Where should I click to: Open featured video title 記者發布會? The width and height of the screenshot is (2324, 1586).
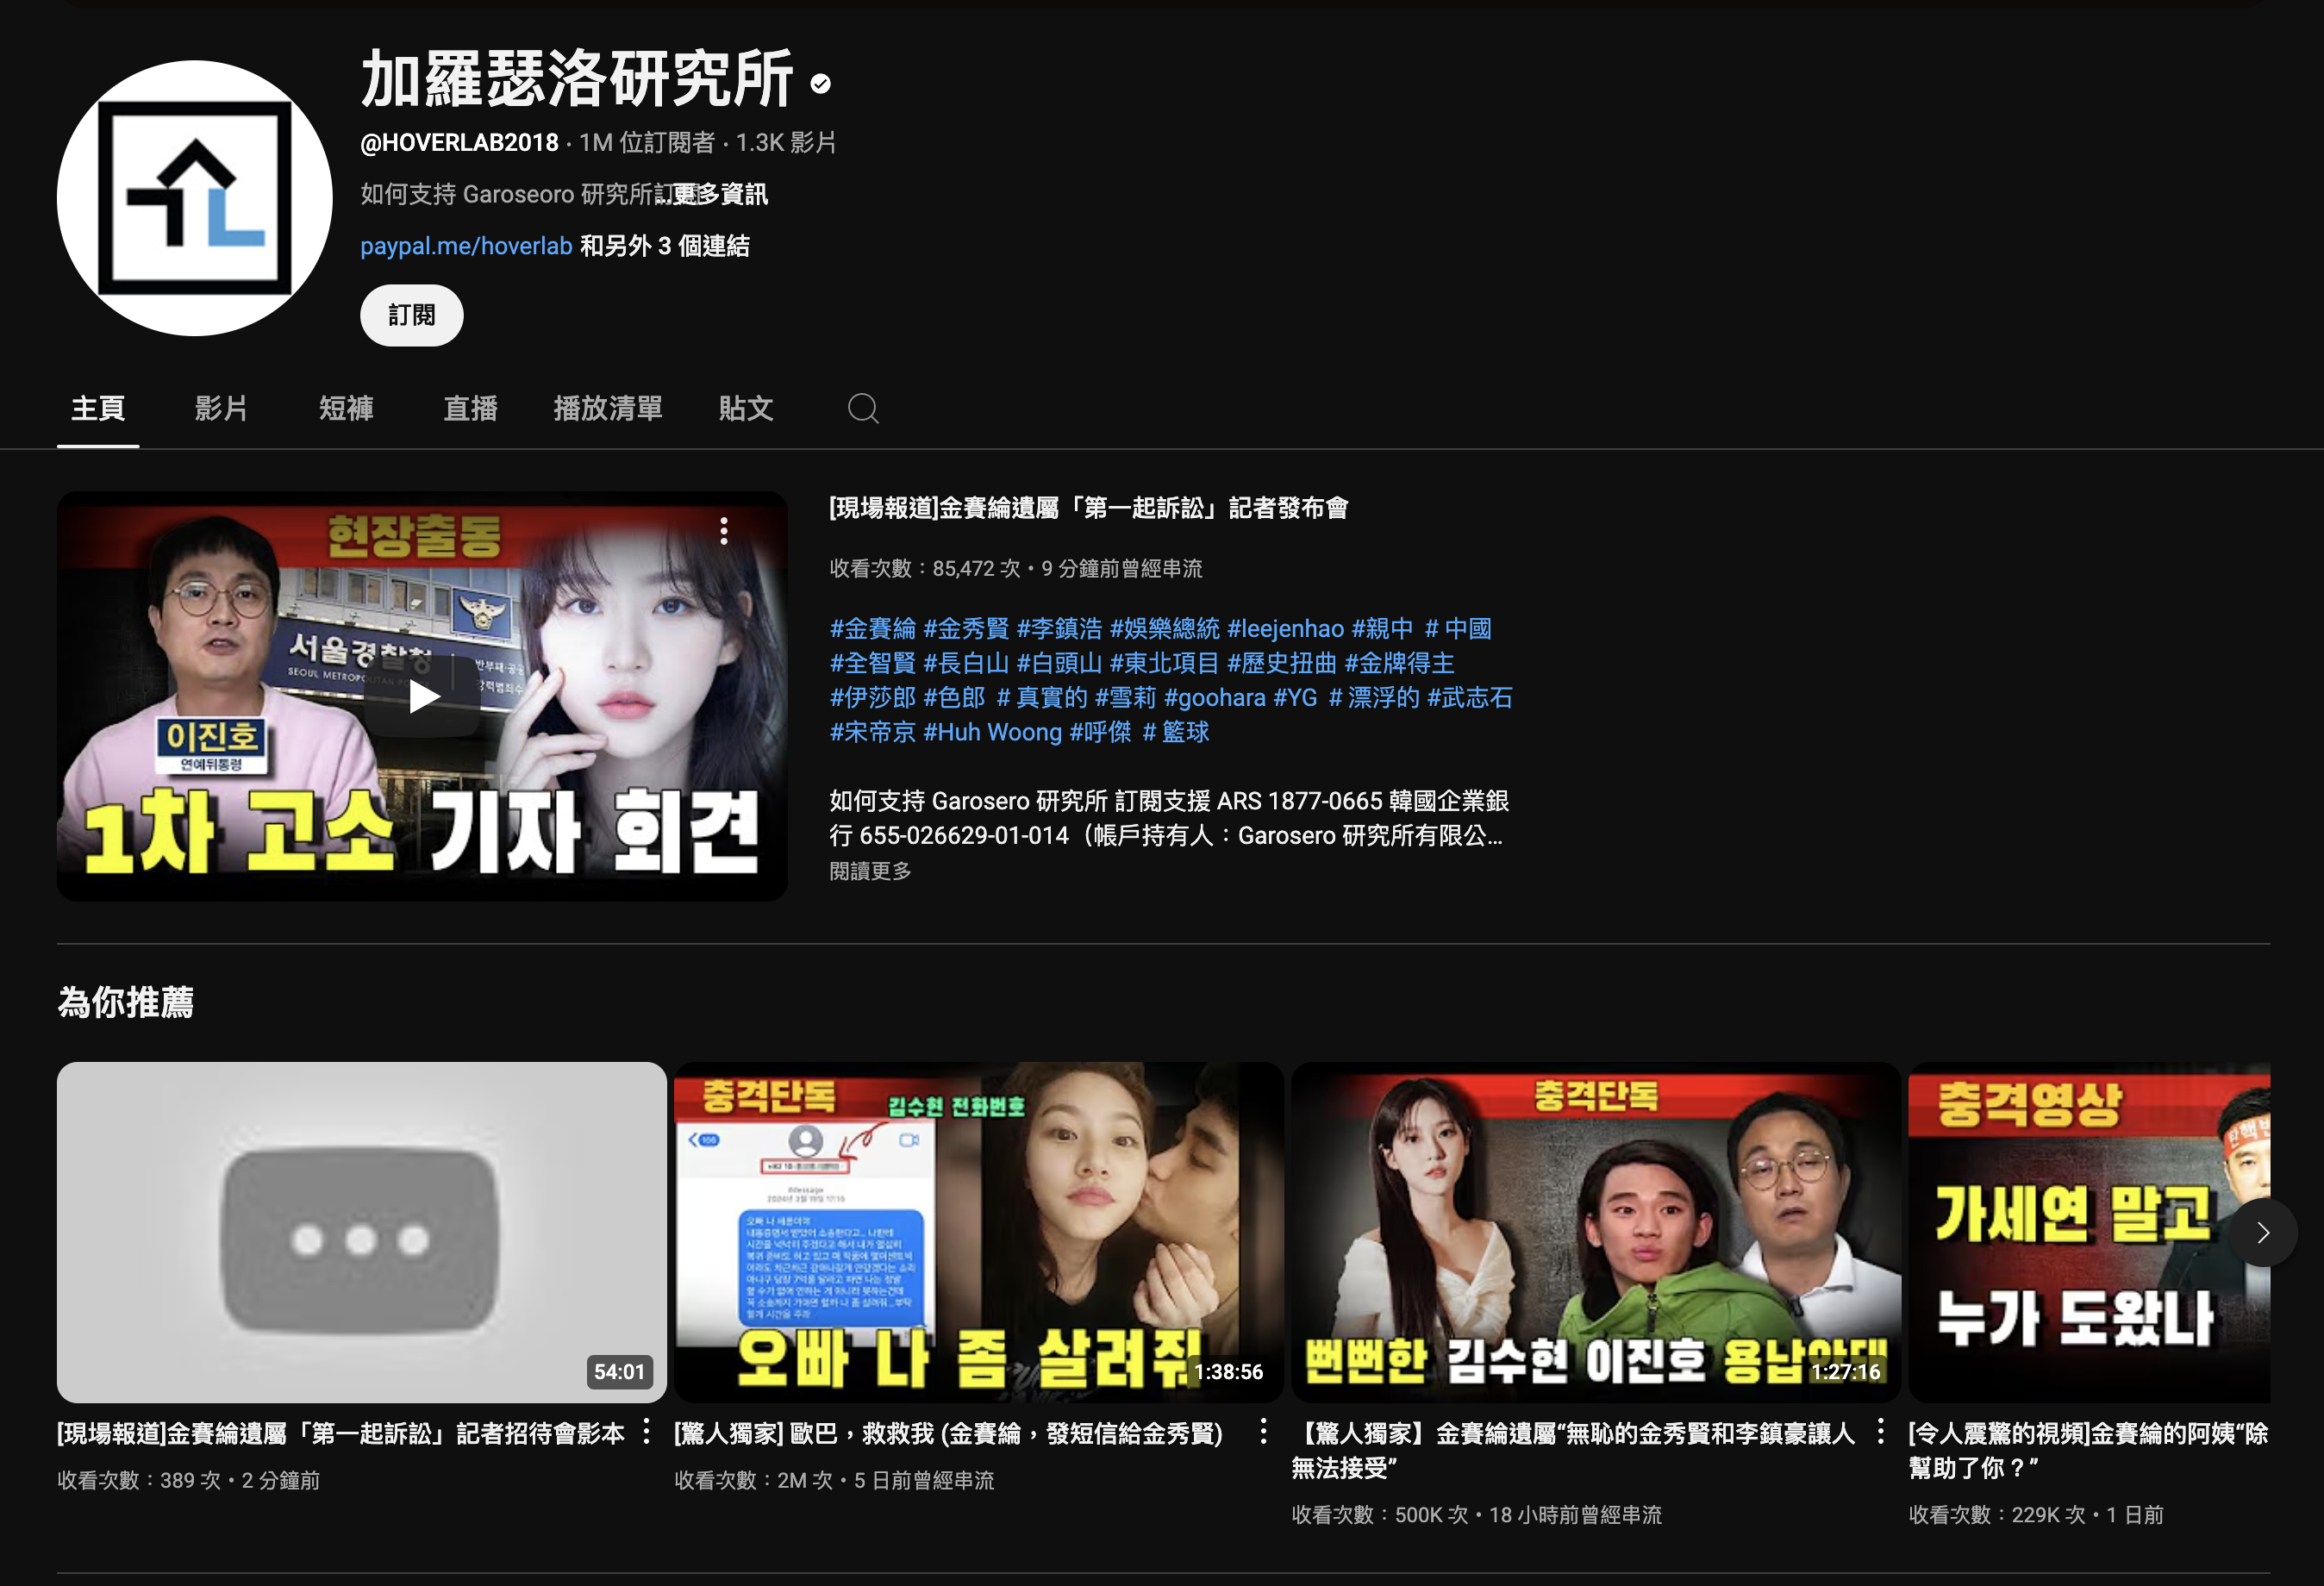1089,508
